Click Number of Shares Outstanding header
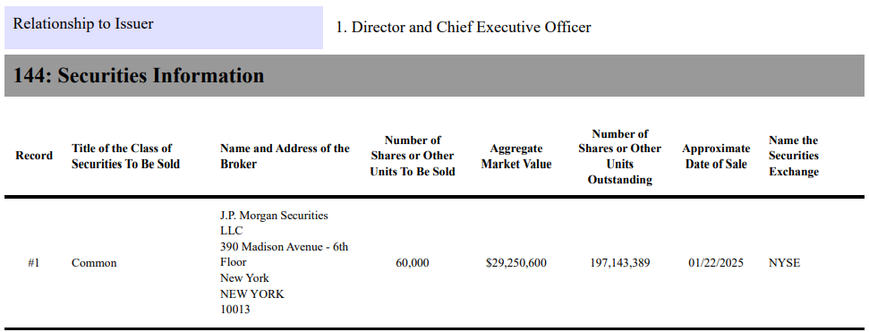The width and height of the screenshot is (869, 332). point(619,157)
